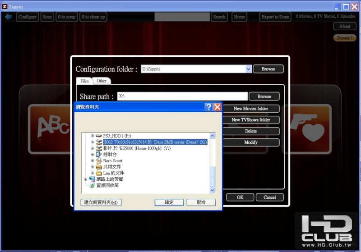Click the Nero Scout icon
Screen dimensions: 361x252
point(99,160)
